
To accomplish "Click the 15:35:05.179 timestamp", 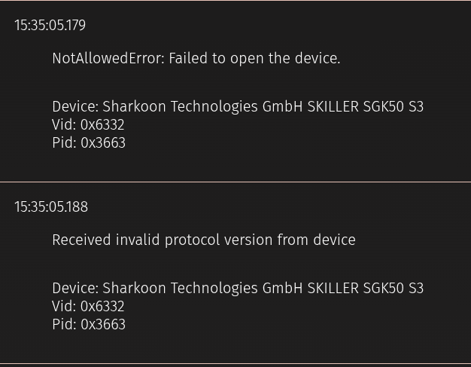I will point(50,26).
